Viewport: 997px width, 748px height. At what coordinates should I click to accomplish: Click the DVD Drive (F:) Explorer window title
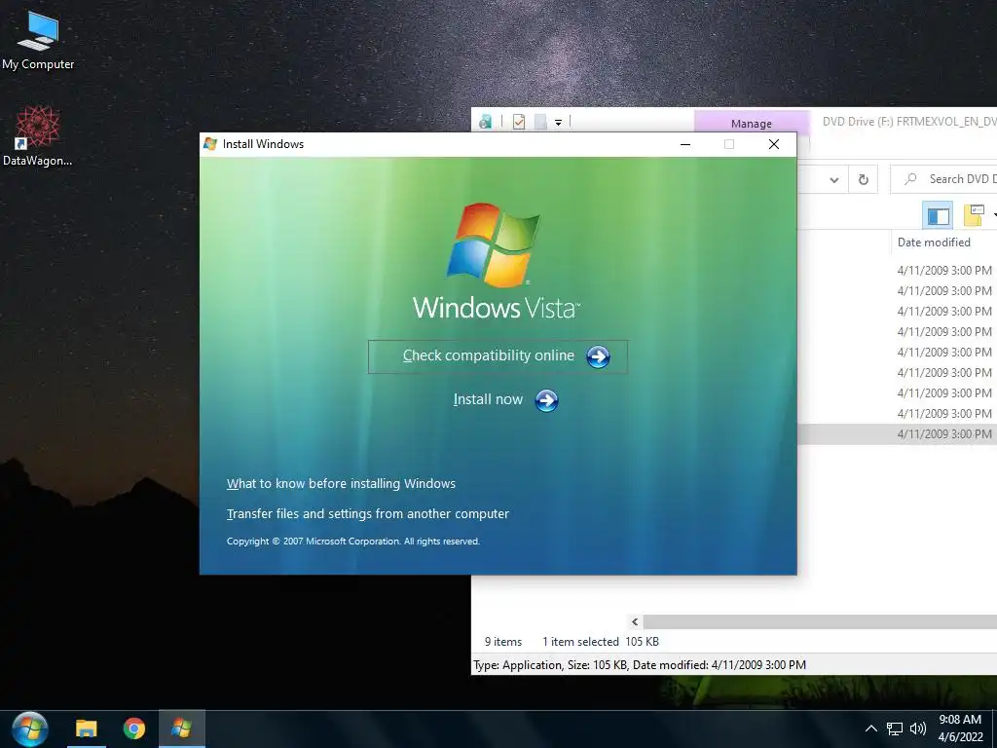(909, 122)
